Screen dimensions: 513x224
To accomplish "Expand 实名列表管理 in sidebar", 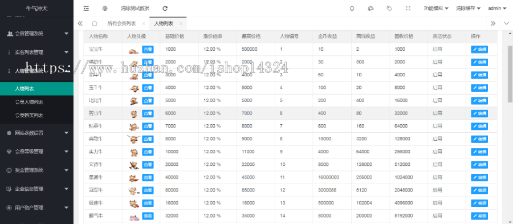I will pos(36,52).
